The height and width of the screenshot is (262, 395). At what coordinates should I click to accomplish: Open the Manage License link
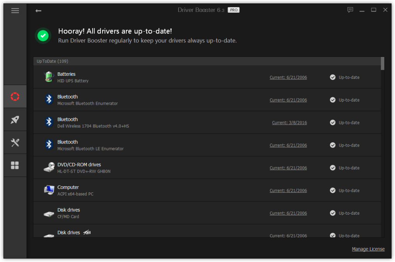368,249
